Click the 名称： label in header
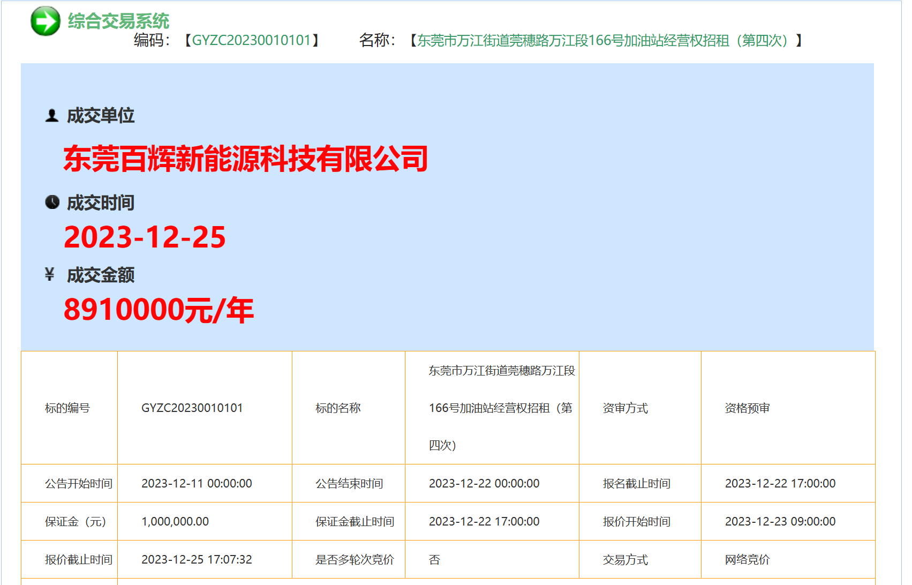 point(378,40)
